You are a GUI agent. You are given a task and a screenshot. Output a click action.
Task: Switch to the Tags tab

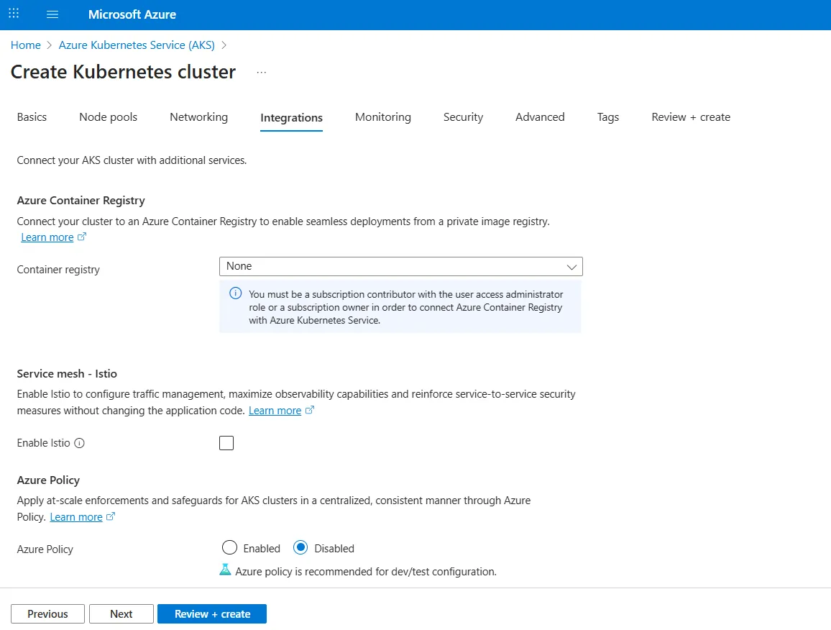[x=608, y=117]
